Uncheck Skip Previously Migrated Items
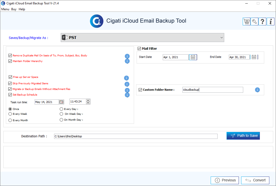The width and height of the screenshot is (276, 186). (x=10, y=84)
